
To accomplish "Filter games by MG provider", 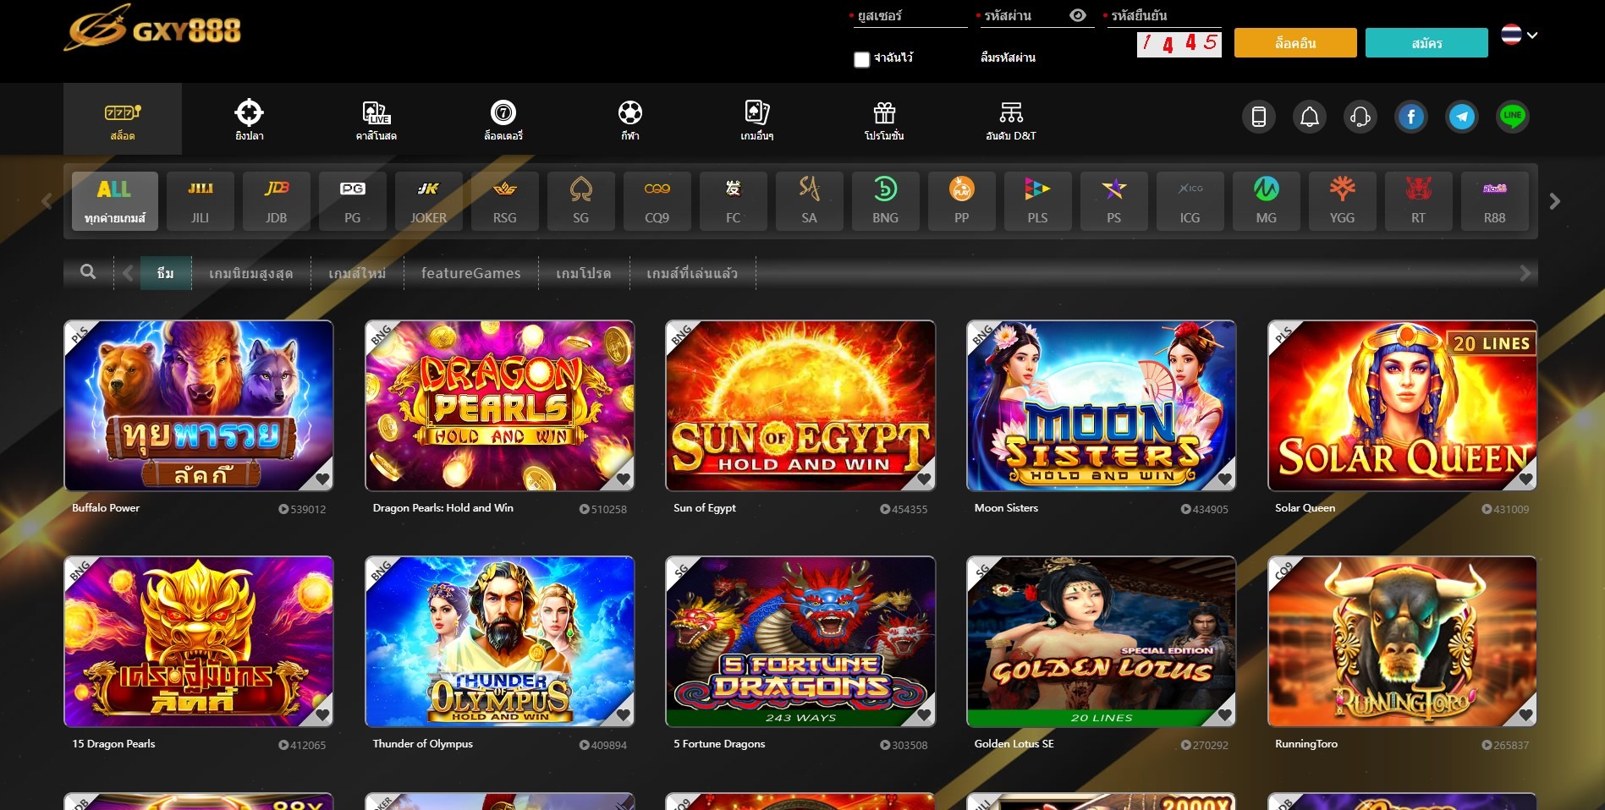I will (x=1267, y=201).
